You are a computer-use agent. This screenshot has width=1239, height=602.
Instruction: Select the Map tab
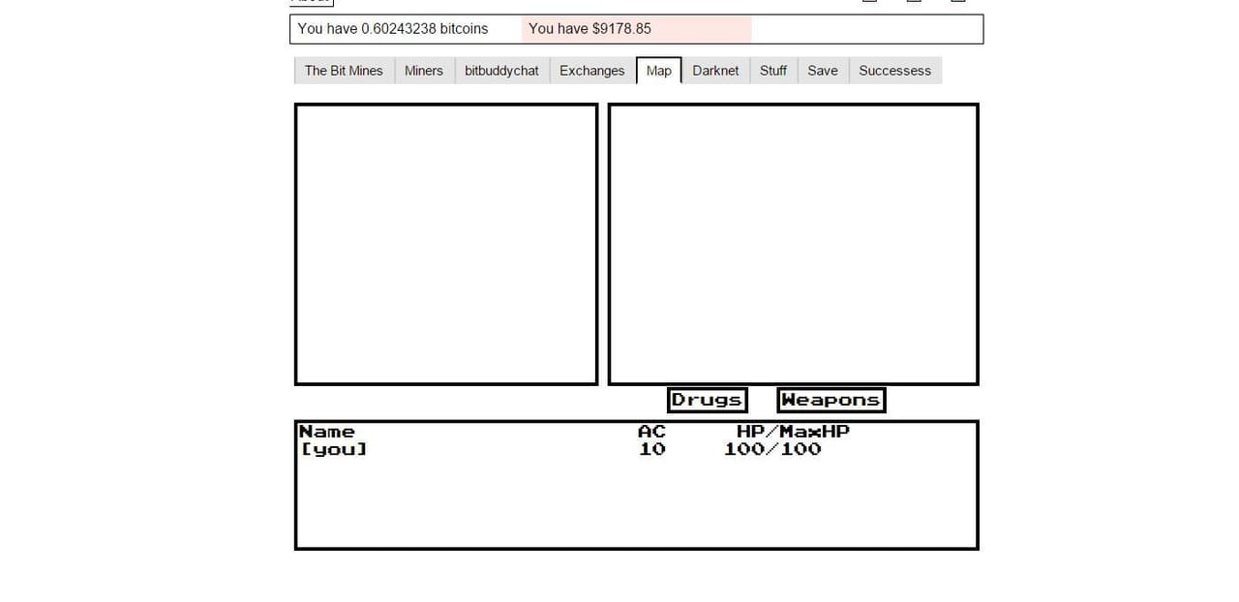coord(659,71)
